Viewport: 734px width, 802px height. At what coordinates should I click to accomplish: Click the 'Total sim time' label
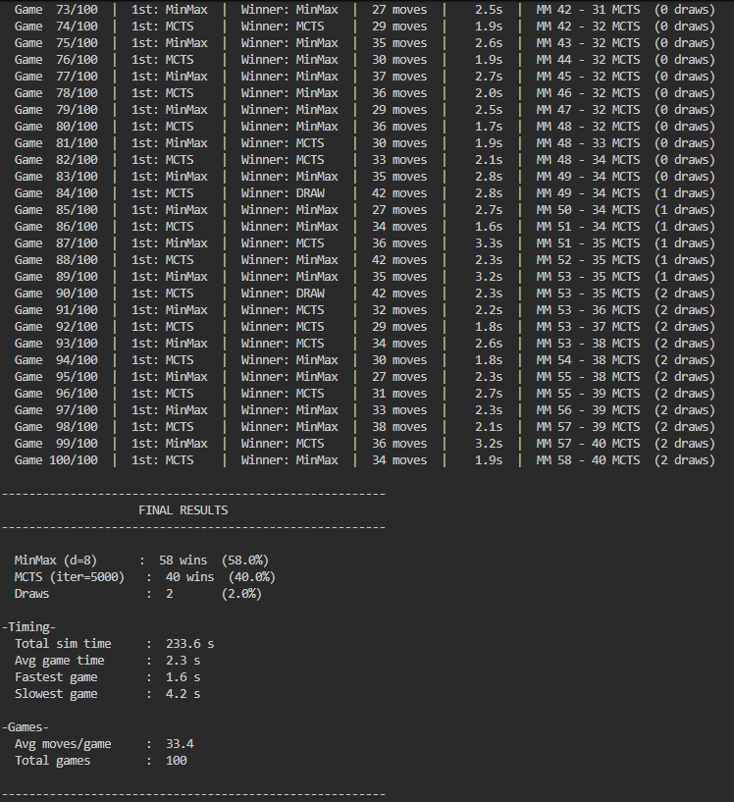(x=63, y=644)
